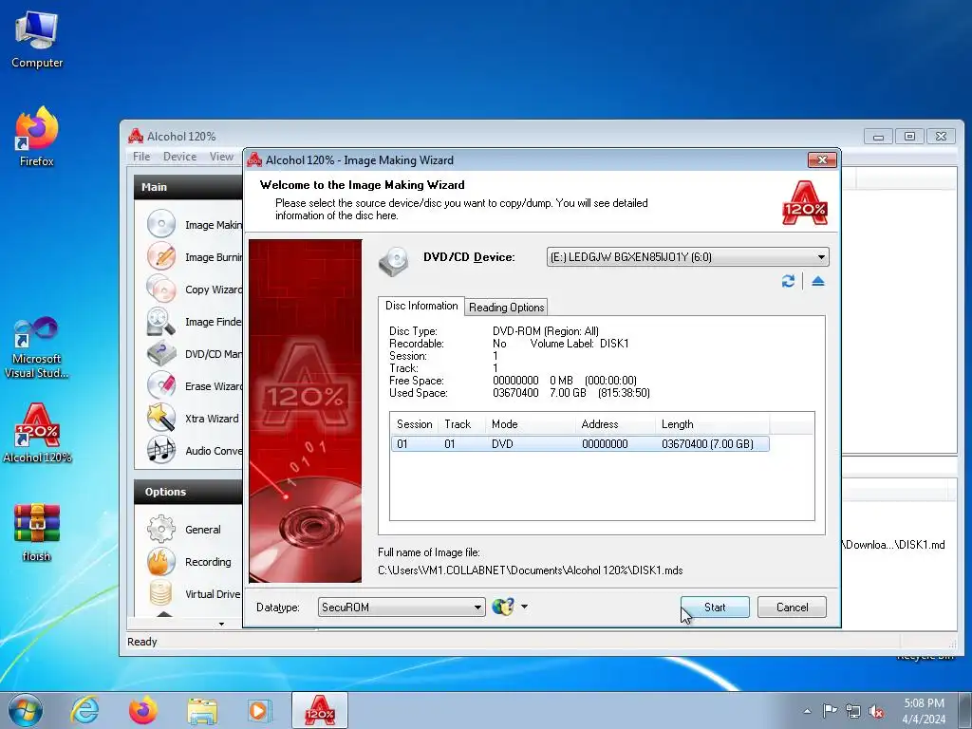Open the Device menu
972x729 pixels.
coord(179,157)
